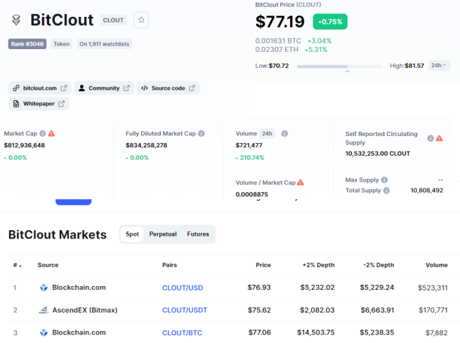Open the CLOUT/USDT pair link

185,310
